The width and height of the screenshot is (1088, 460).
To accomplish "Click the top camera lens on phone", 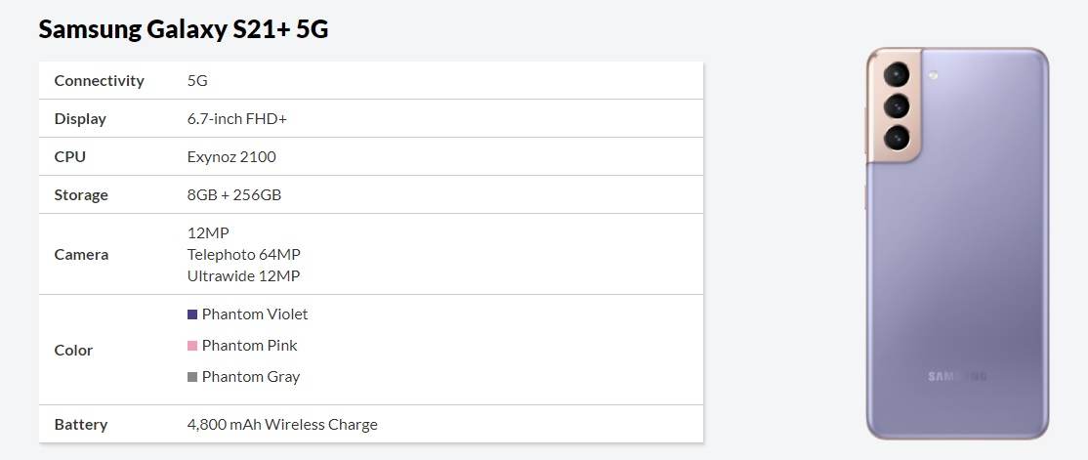I will point(897,75).
